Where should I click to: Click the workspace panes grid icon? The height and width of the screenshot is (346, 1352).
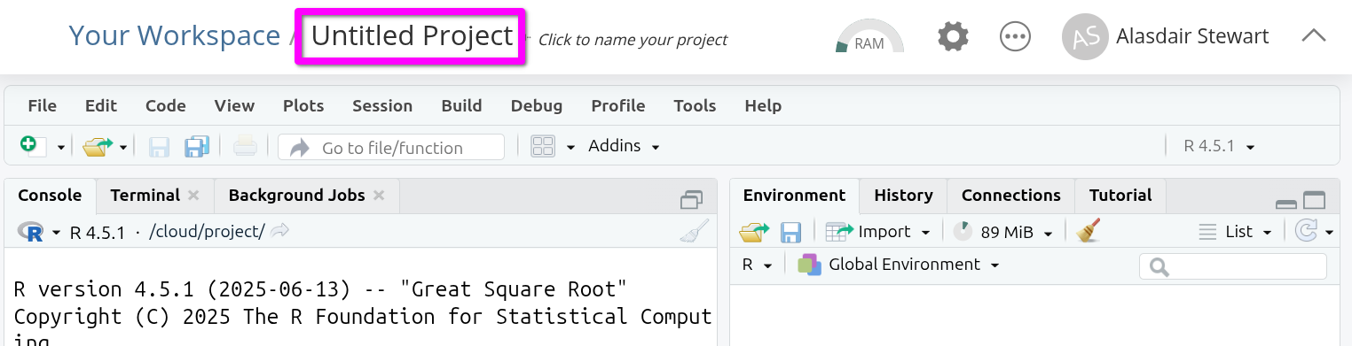[x=543, y=147]
